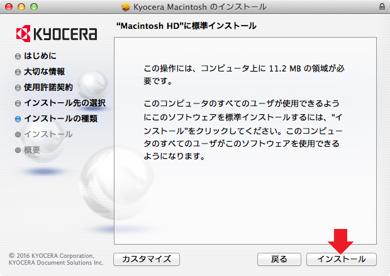
Task: Click the bullet beside インストール先の選択
Action: 18,103
